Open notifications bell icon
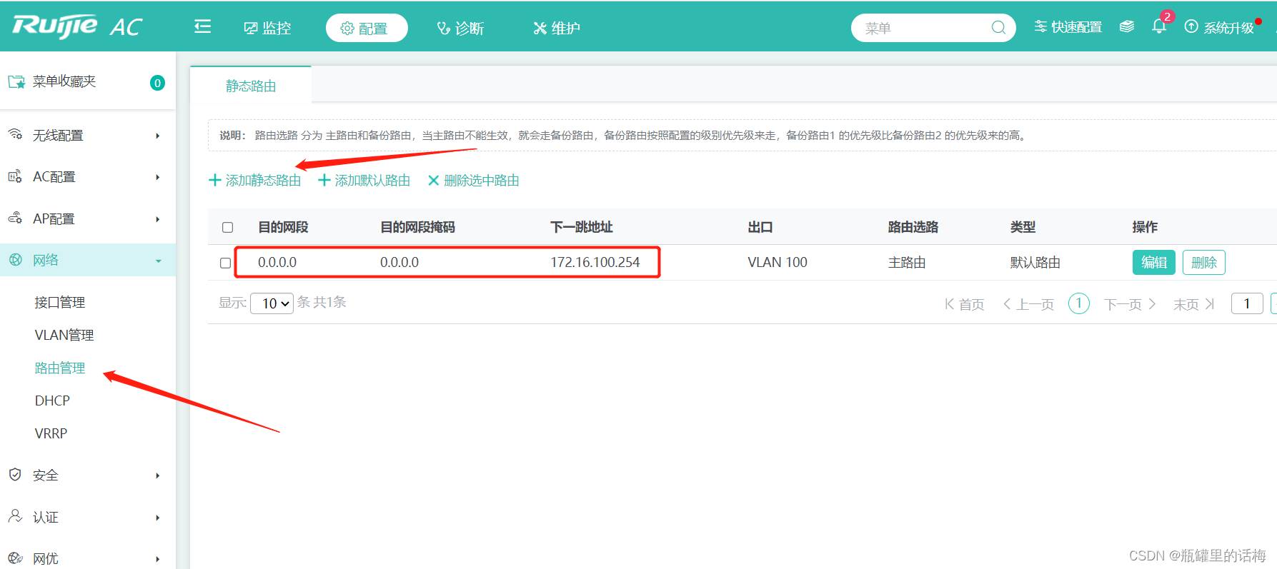This screenshot has height=569, width=1277. pos(1159,26)
